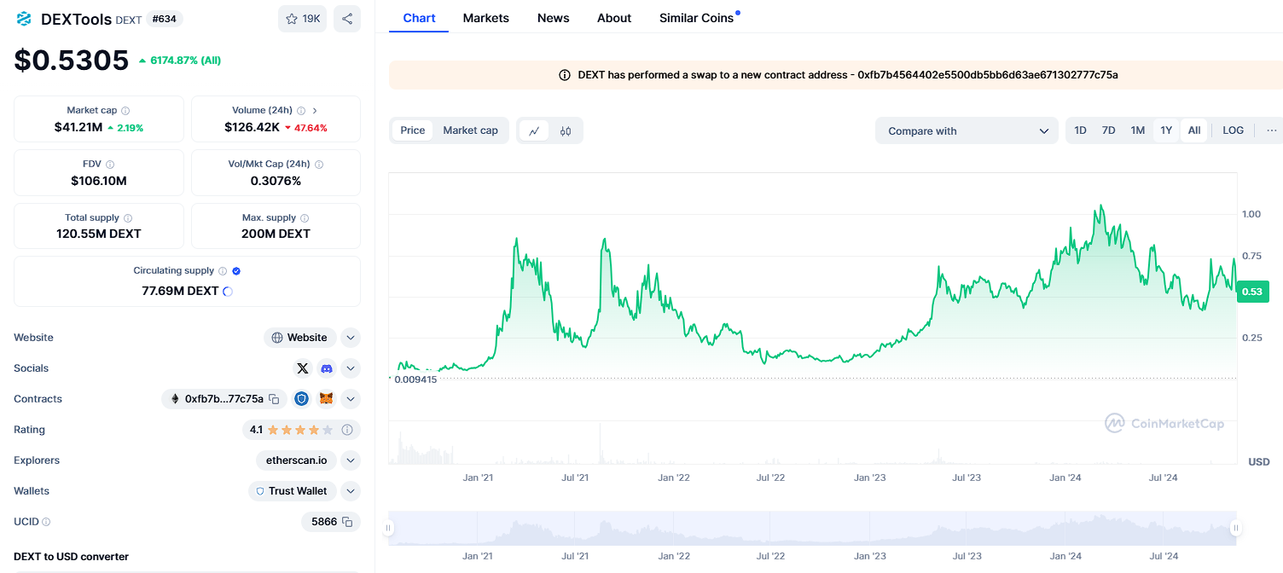Grab the left range slider handle
The width and height of the screenshot is (1283, 573).
point(389,529)
